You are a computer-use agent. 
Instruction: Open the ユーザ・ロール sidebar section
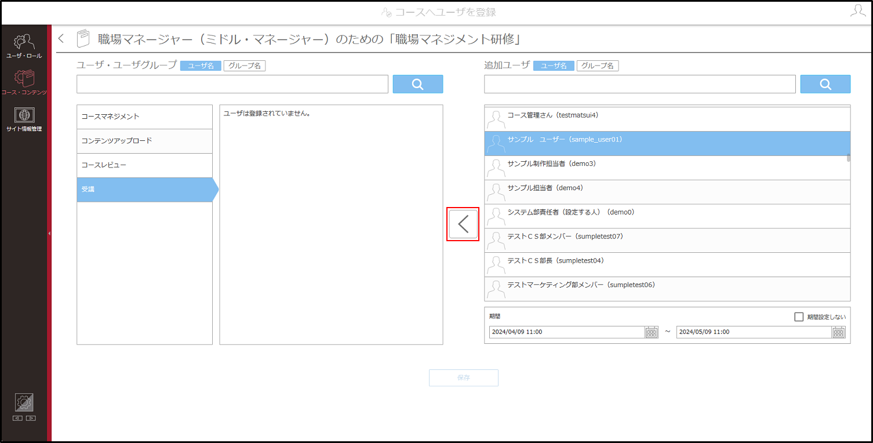(x=24, y=46)
